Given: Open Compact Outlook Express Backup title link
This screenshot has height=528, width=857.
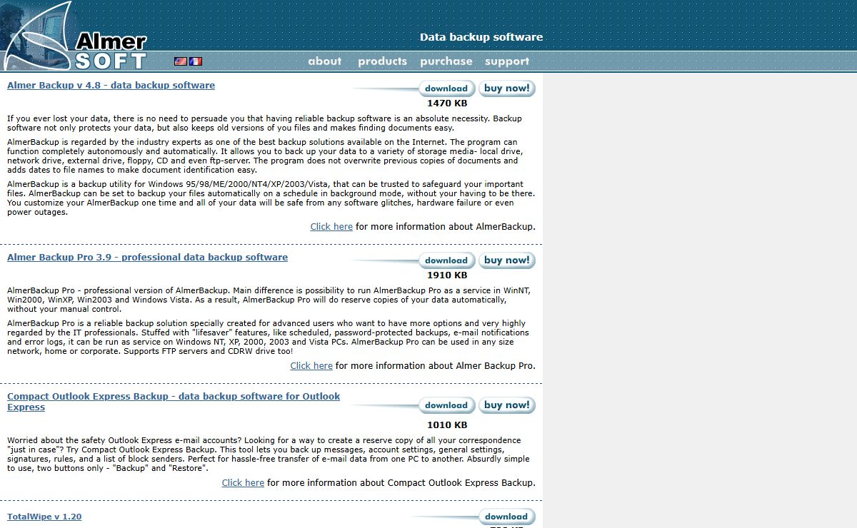Looking at the screenshot, I should [174, 402].
